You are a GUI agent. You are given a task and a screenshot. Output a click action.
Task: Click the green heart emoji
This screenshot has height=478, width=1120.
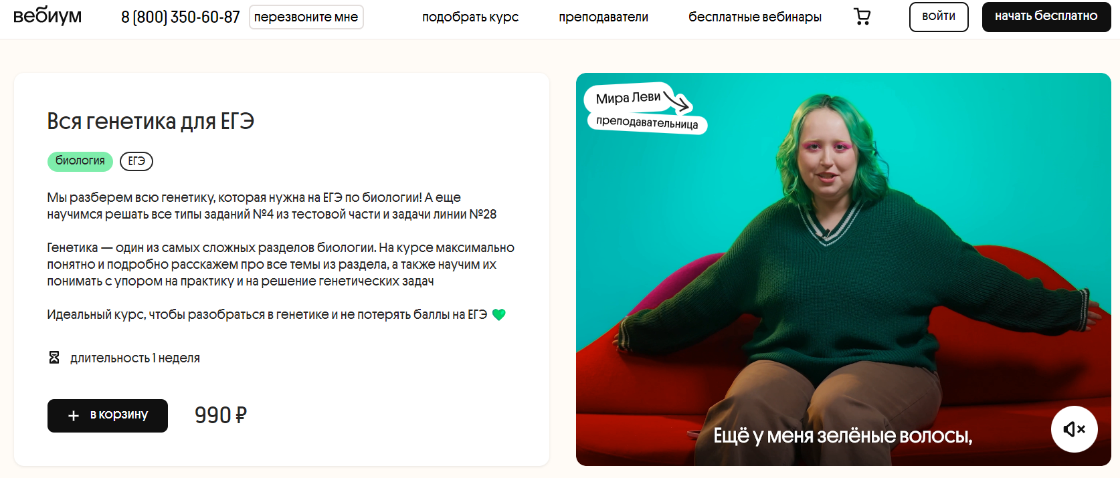point(498,314)
